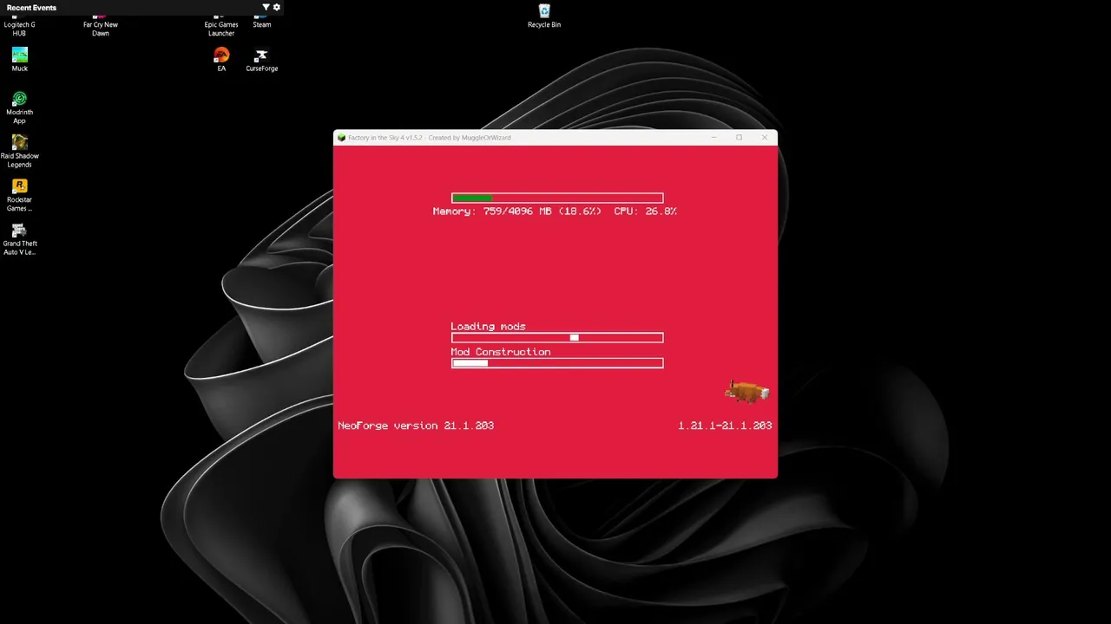Click the NeoForge version 21.1.203 text
This screenshot has width=1111, height=624.
tap(416, 426)
